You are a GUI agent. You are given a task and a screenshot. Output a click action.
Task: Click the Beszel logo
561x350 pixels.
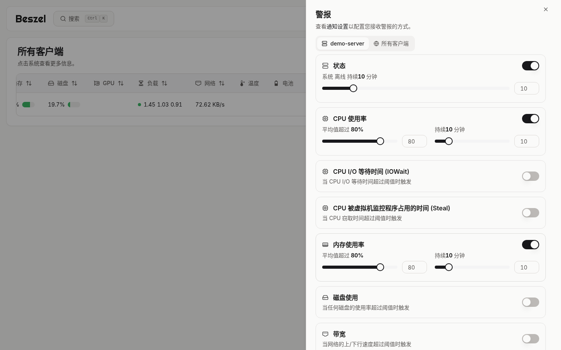click(31, 19)
